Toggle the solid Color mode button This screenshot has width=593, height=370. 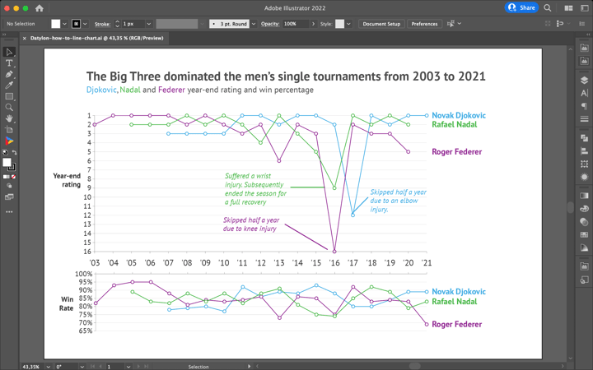5,177
